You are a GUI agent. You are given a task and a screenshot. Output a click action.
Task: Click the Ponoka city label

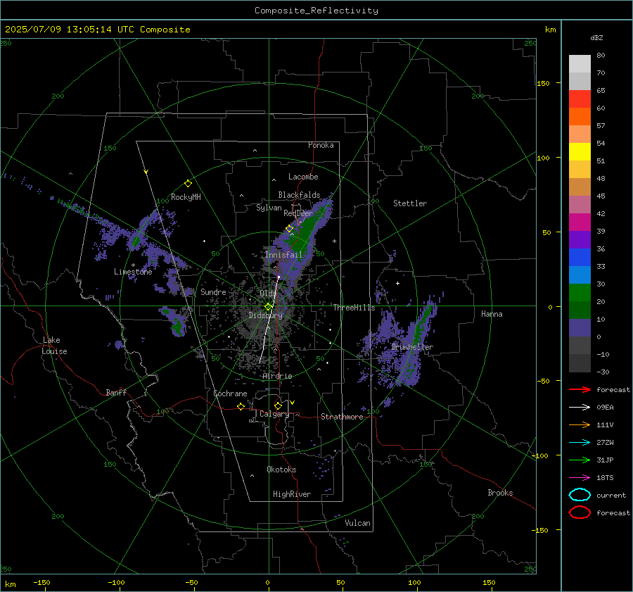click(321, 145)
